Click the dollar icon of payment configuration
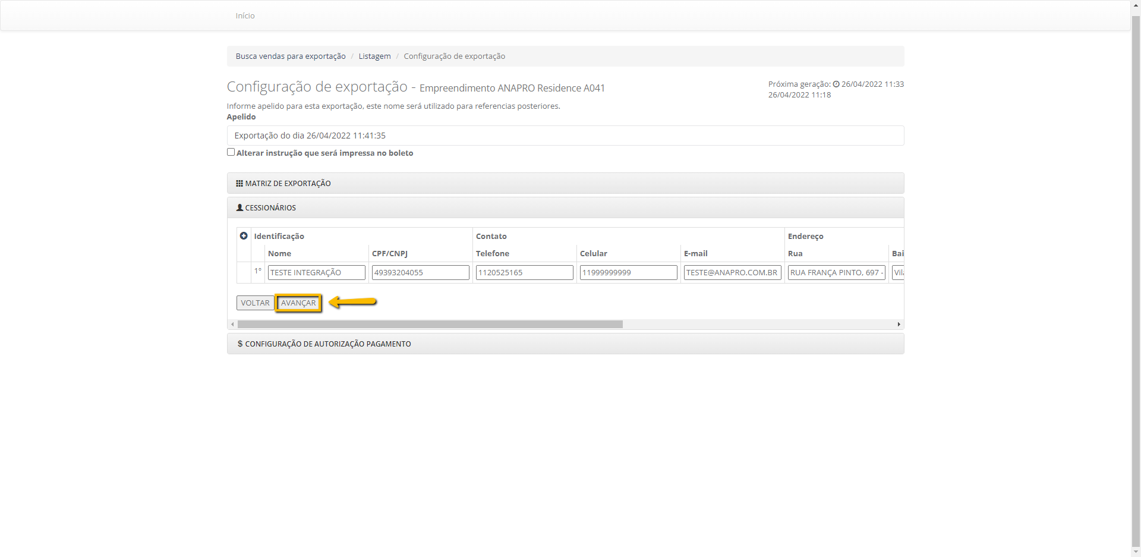Image resolution: width=1141 pixels, height=557 pixels. (x=240, y=344)
